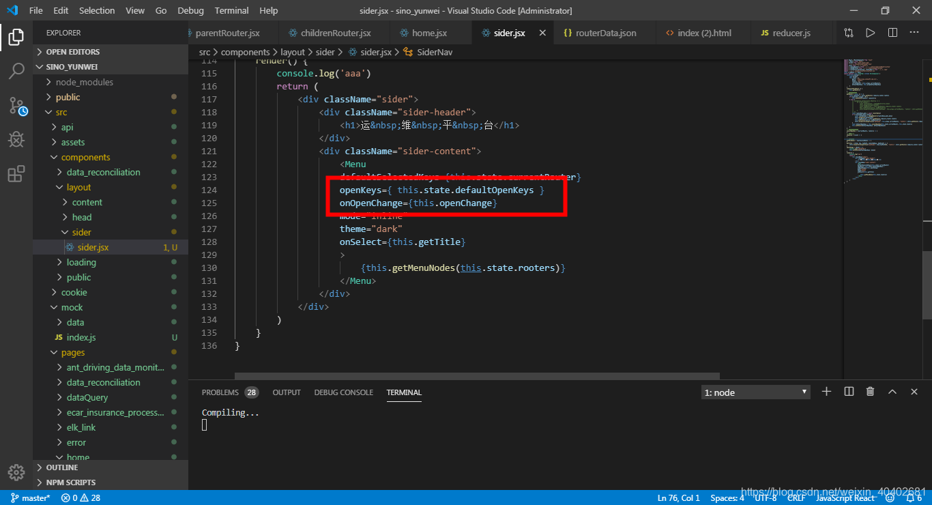Open the Terminal menu in menu bar
This screenshot has height=505, width=932.
click(x=231, y=10)
